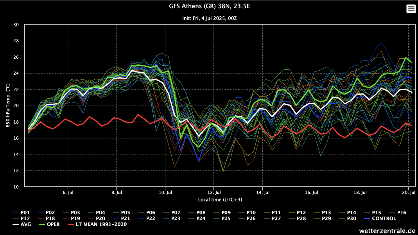Click the wetterzentrale.de credit link

point(387,231)
